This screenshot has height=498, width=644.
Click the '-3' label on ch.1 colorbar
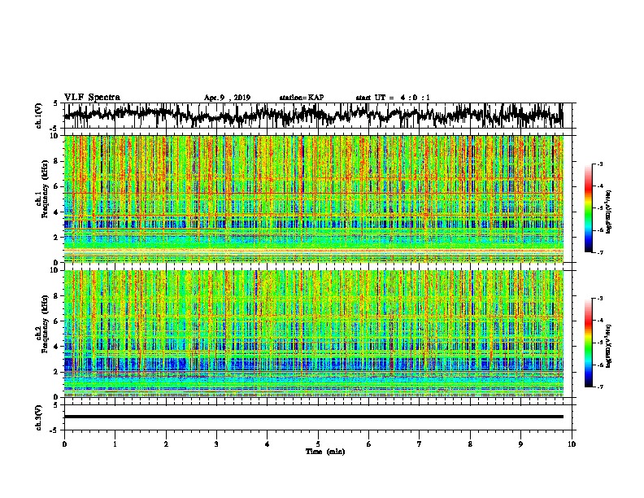point(599,164)
